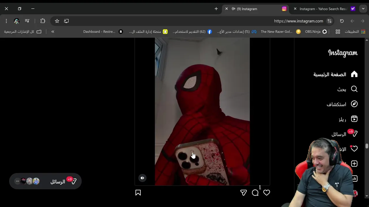Open the Explore compass icon
This screenshot has height=207, width=369.
point(354,104)
